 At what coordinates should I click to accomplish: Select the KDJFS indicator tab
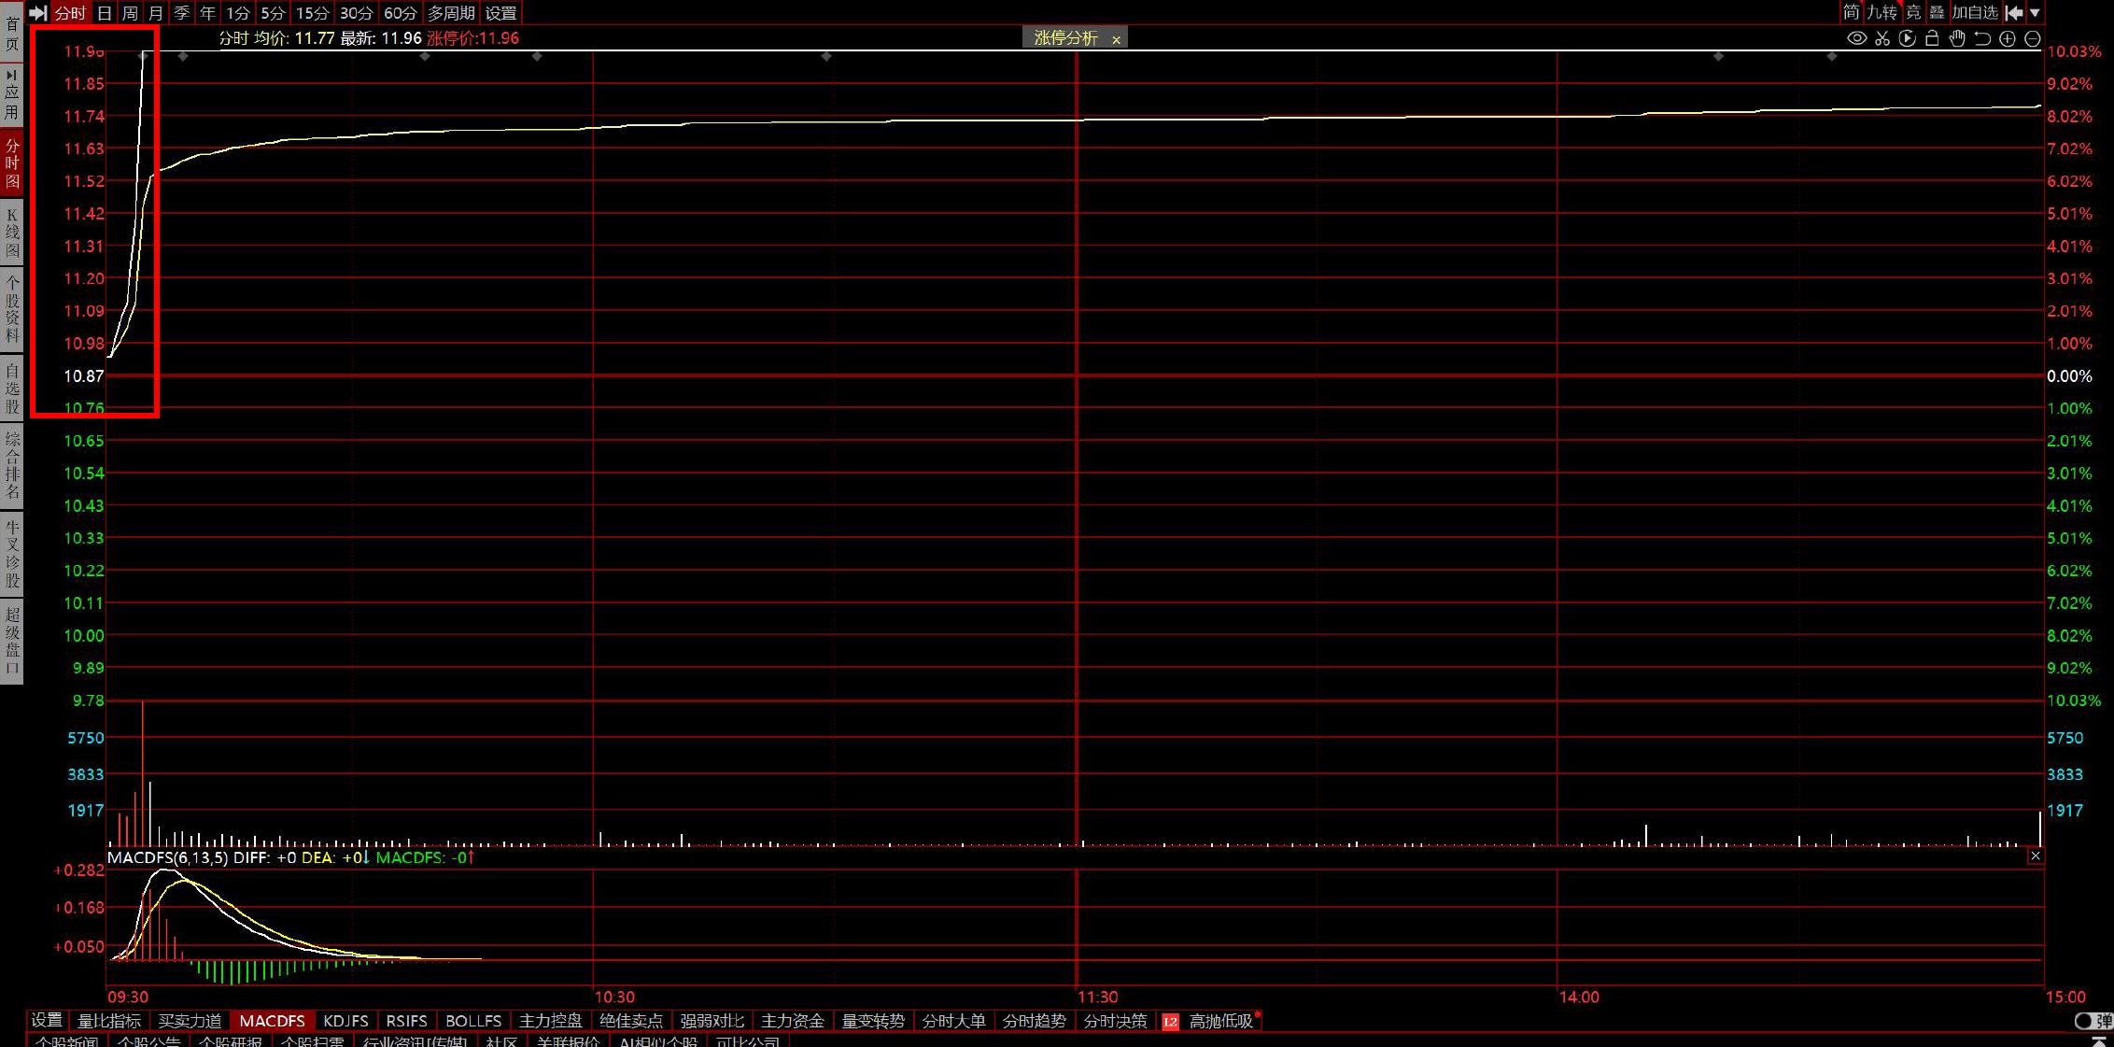(345, 1021)
